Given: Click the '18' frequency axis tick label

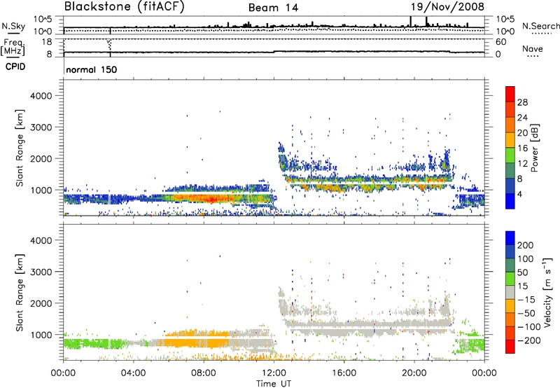Looking at the screenshot, I should point(47,42).
